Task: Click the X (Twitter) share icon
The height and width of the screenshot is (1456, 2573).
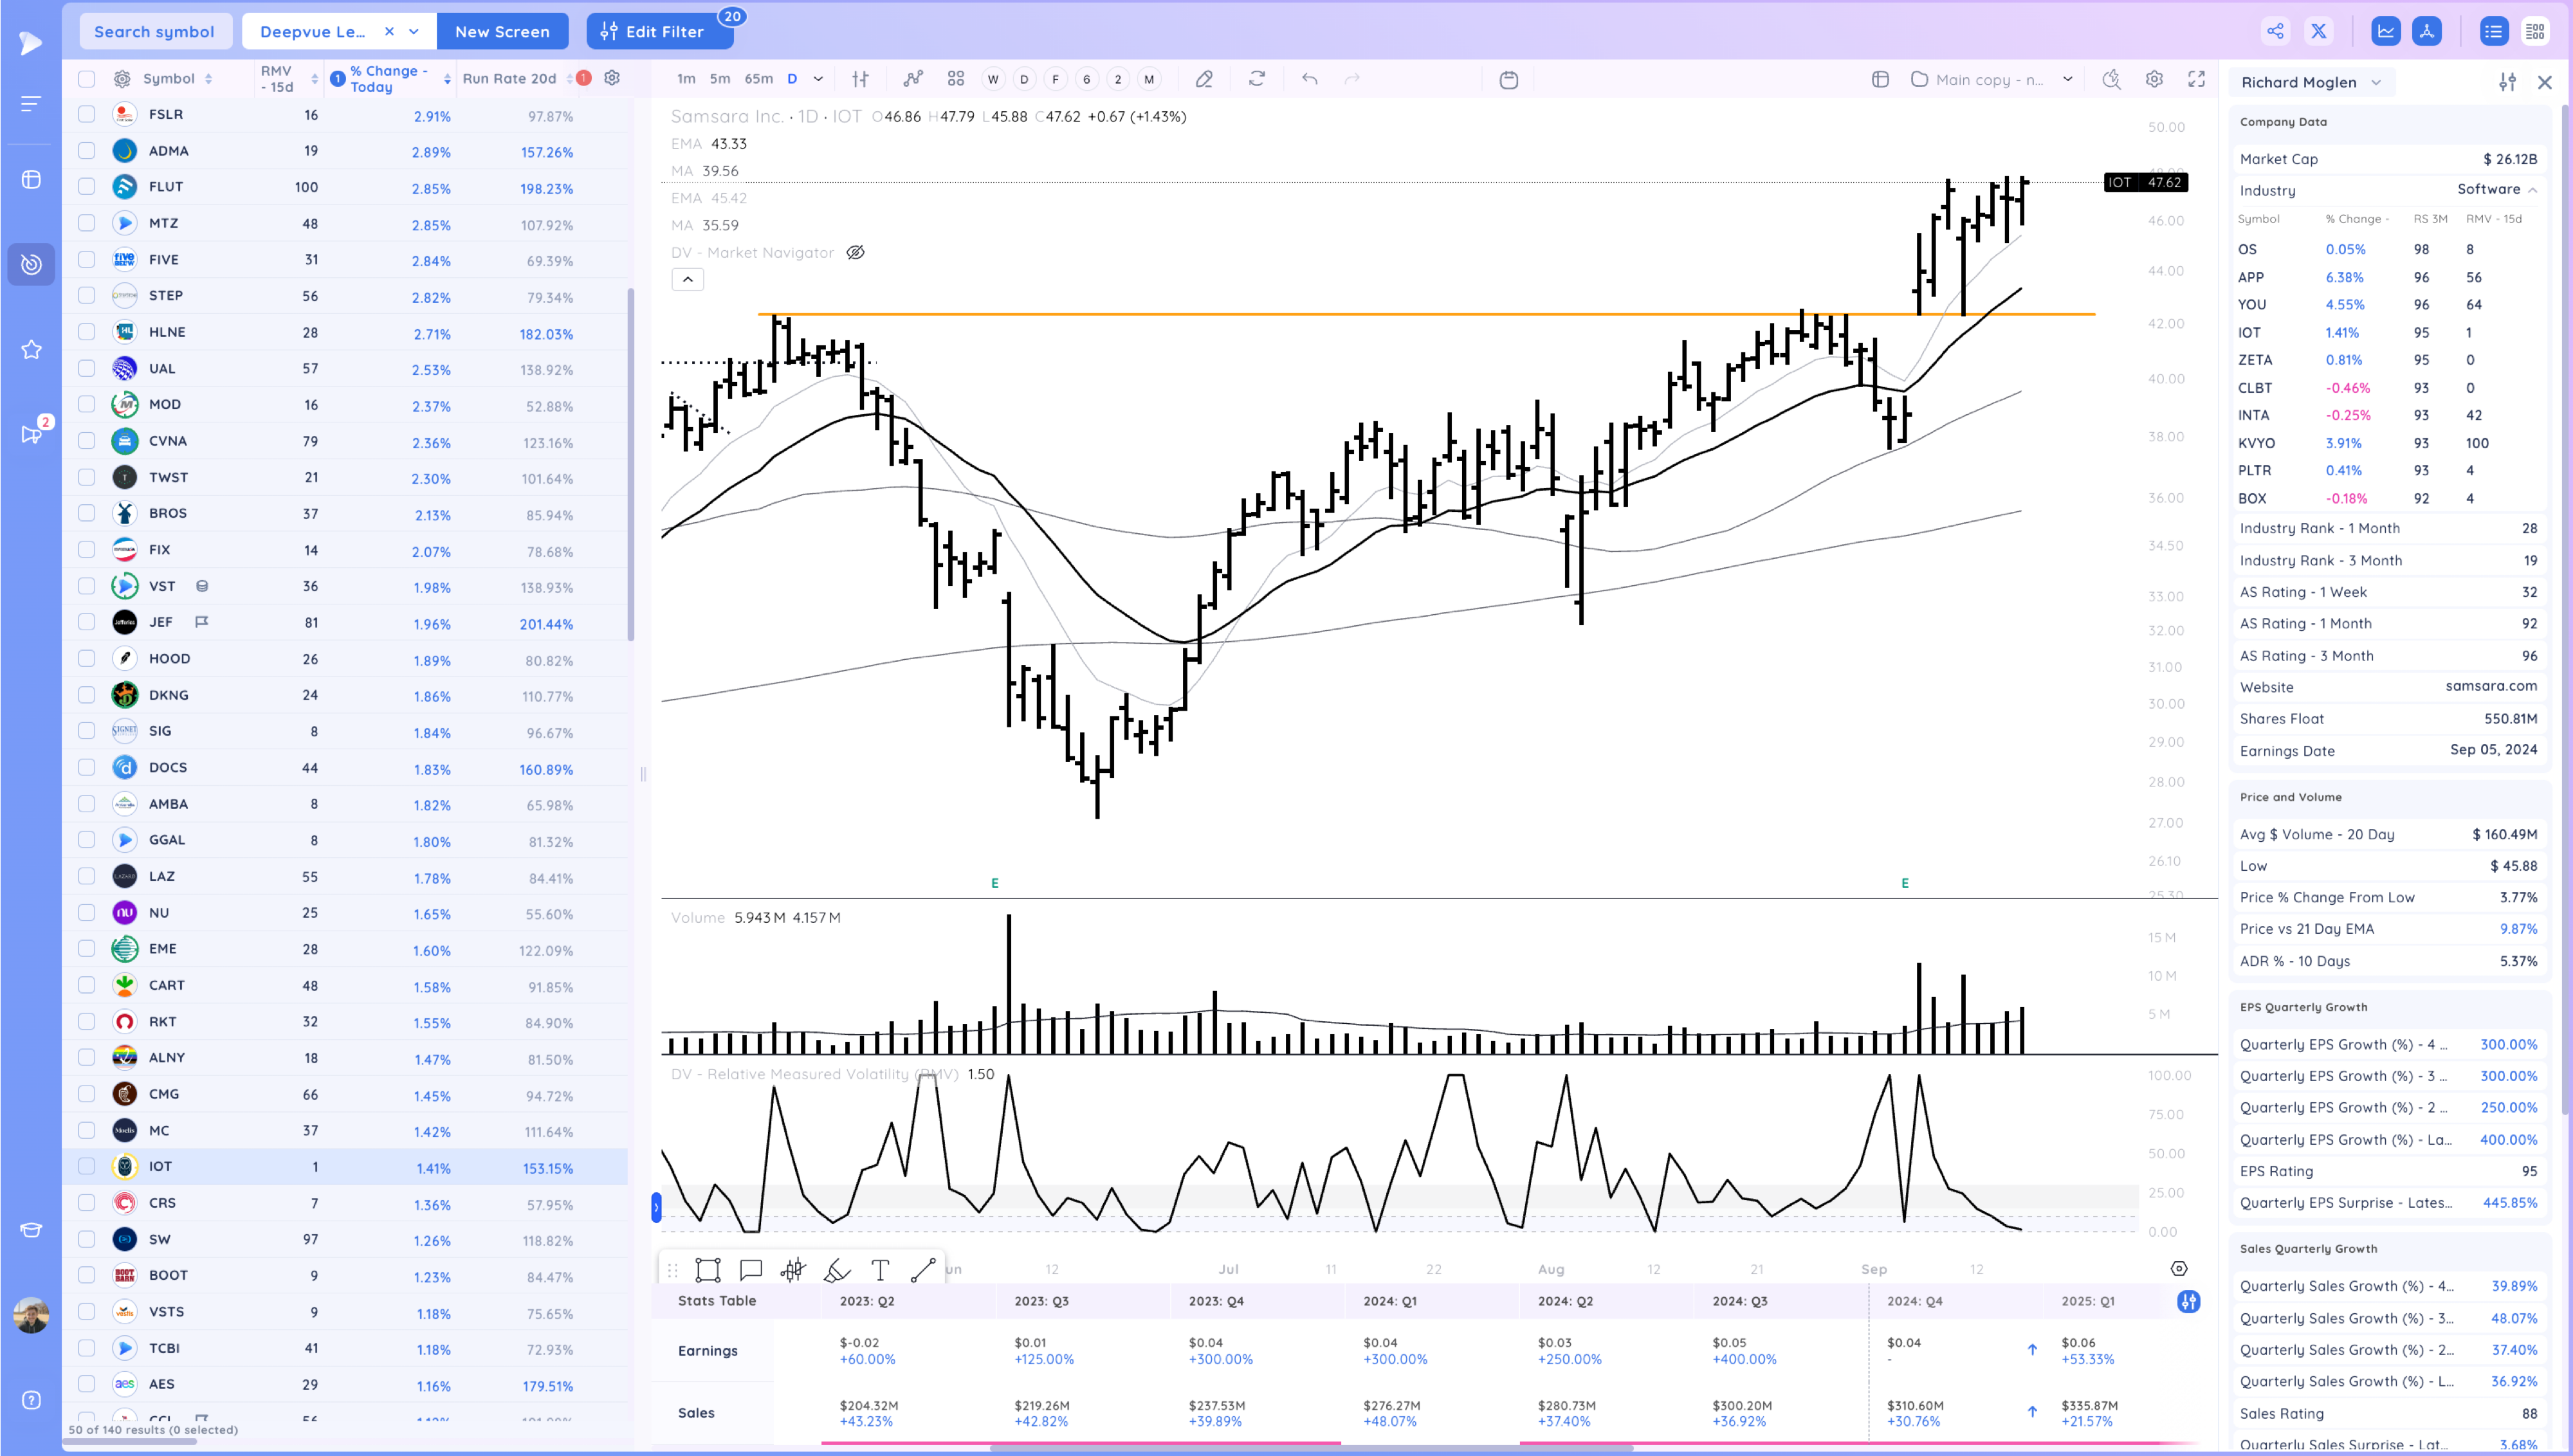Action: tap(2318, 31)
